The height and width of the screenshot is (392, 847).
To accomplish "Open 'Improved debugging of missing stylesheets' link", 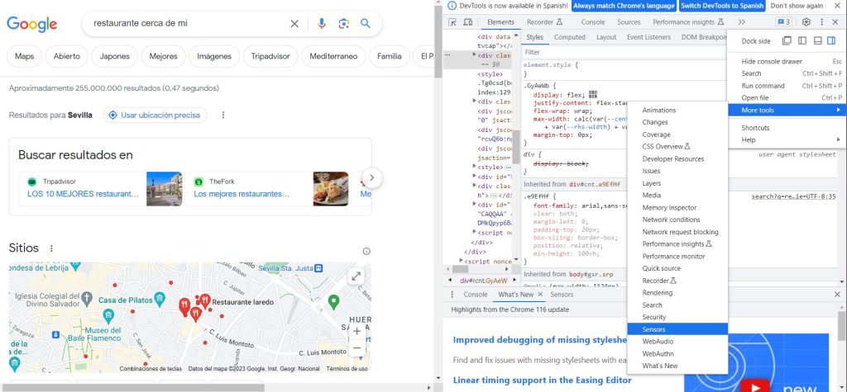I will [x=540, y=340].
